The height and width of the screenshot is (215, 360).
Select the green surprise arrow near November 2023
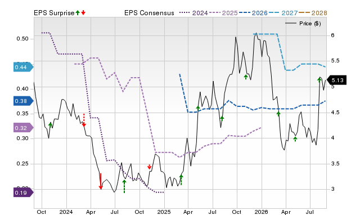pos(50,125)
